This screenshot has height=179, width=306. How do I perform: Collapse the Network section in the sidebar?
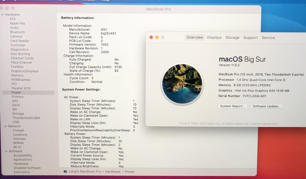pos(6,126)
